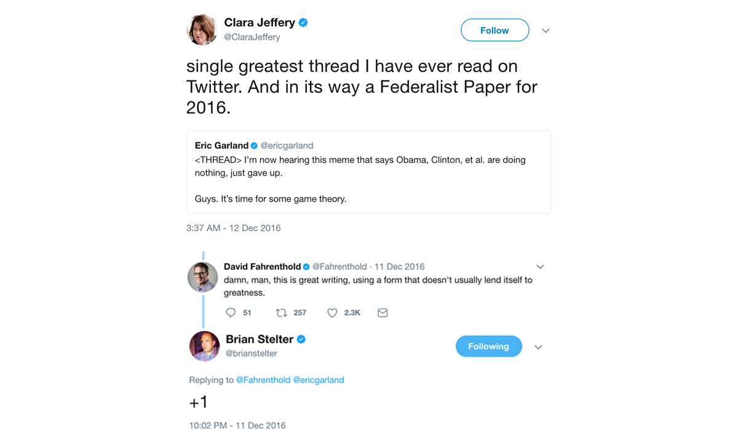
Task: Follow Clara Jeffery
Action: [x=494, y=30]
